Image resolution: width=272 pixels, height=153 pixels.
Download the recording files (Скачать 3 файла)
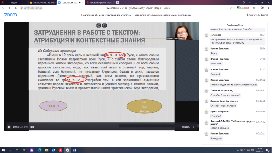(x=257, y=15)
